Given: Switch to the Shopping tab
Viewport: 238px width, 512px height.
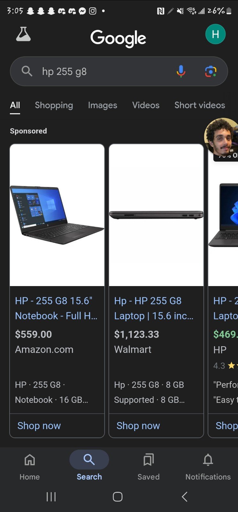Looking at the screenshot, I should (x=54, y=105).
